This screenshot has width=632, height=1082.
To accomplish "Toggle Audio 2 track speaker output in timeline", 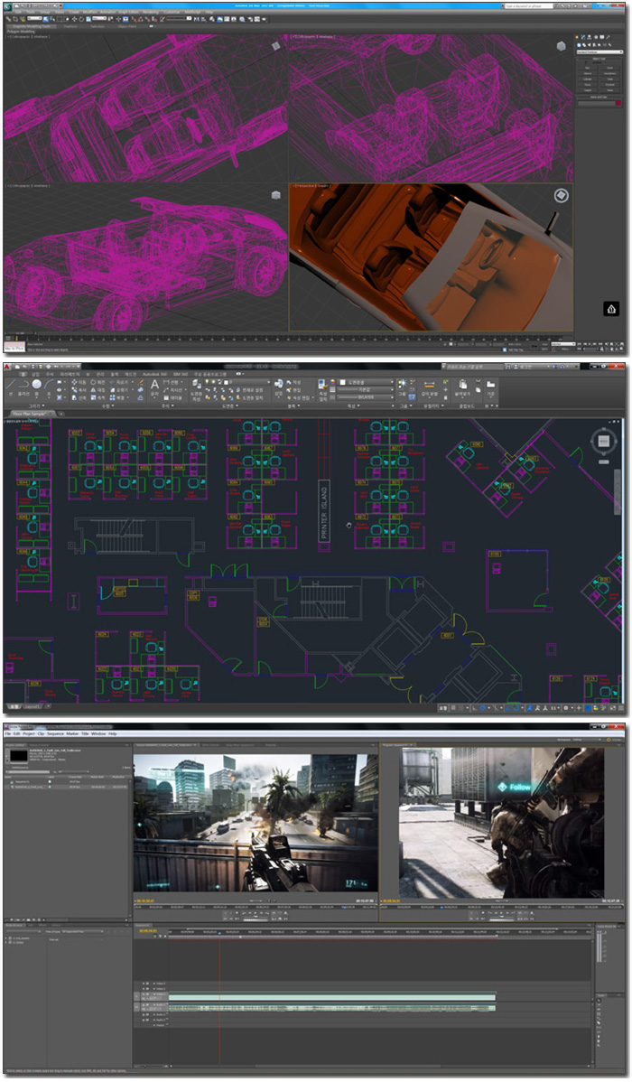I will (144, 1015).
